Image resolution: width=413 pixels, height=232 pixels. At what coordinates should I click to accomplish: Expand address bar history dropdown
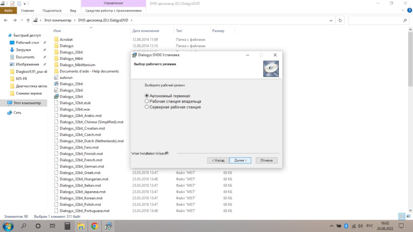point(331,20)
